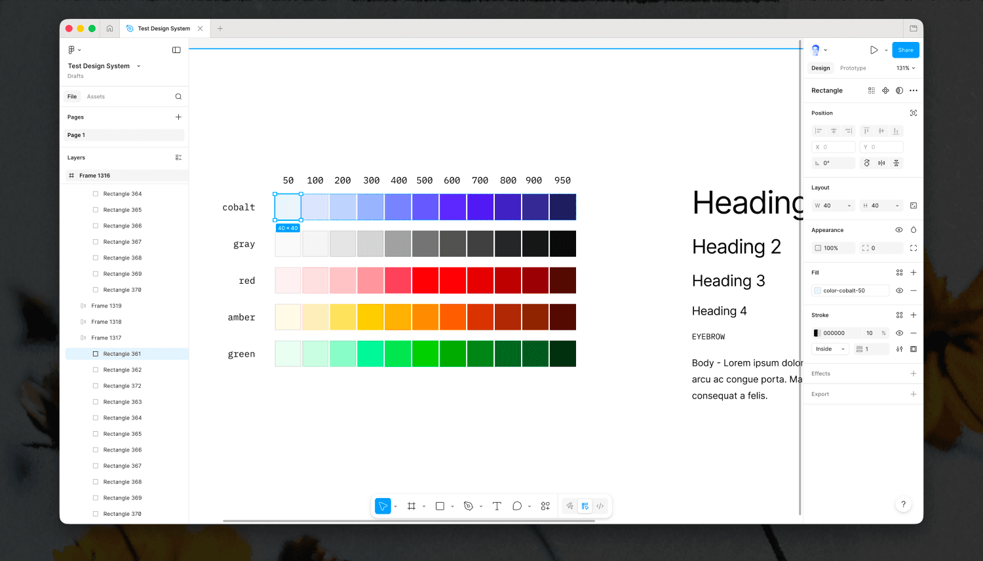Open color-cobalt-50 fill swatch
This screenshot has width=983, height=561.
(817, 290)
